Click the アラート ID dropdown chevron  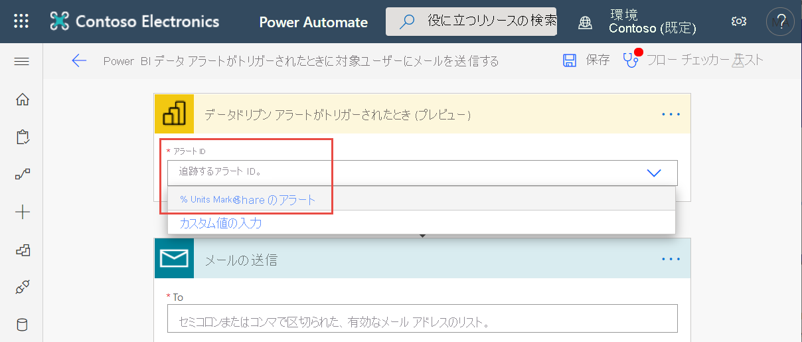654,173
